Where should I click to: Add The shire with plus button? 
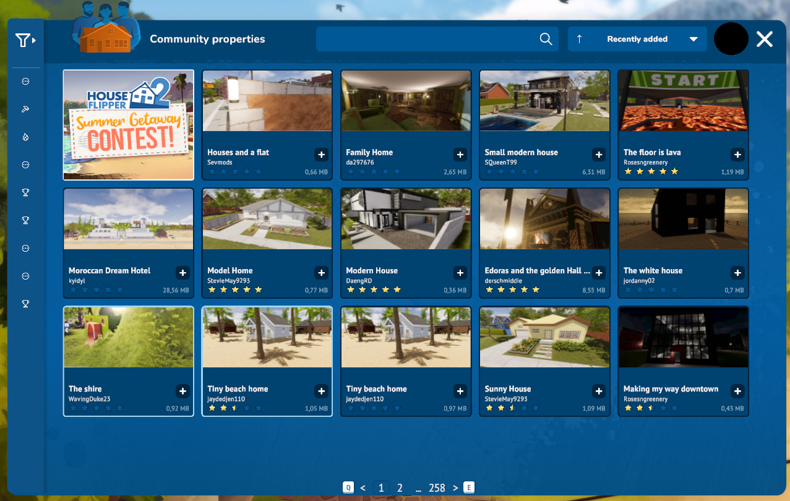pyautogui.click(x=182, y=391)
